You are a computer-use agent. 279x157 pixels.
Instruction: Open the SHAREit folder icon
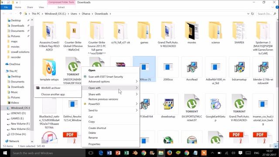(x=239, y=31)
